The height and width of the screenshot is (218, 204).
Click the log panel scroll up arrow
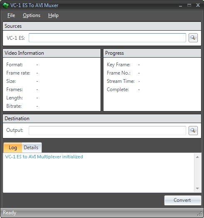tap(197, 157)
